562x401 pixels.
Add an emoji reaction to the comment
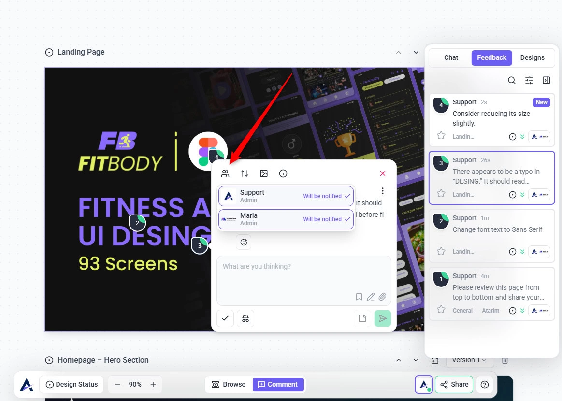(244, 242)
